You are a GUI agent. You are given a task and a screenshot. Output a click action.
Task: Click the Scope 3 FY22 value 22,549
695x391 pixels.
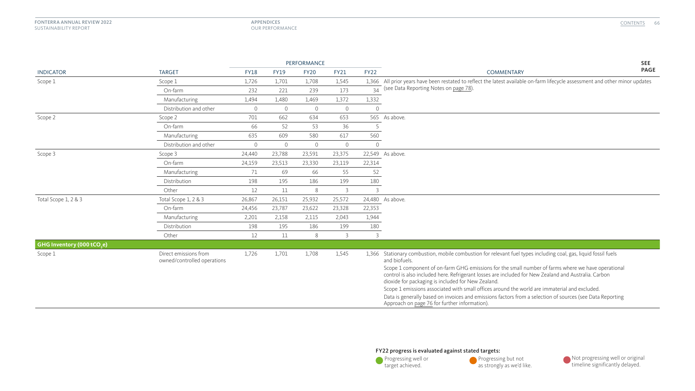point(371,154)
